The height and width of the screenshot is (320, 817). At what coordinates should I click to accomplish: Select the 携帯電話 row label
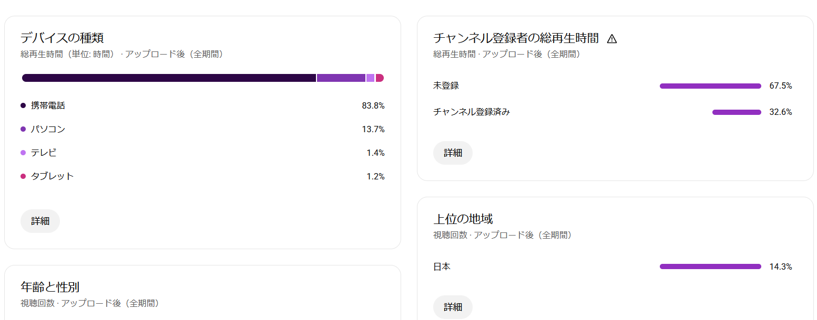pos(48,105)
